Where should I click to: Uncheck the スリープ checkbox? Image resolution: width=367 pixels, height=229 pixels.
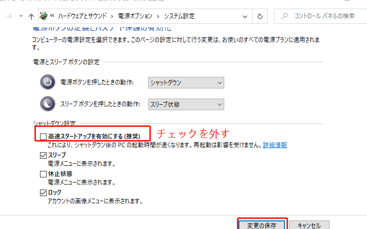click(43, 155)
